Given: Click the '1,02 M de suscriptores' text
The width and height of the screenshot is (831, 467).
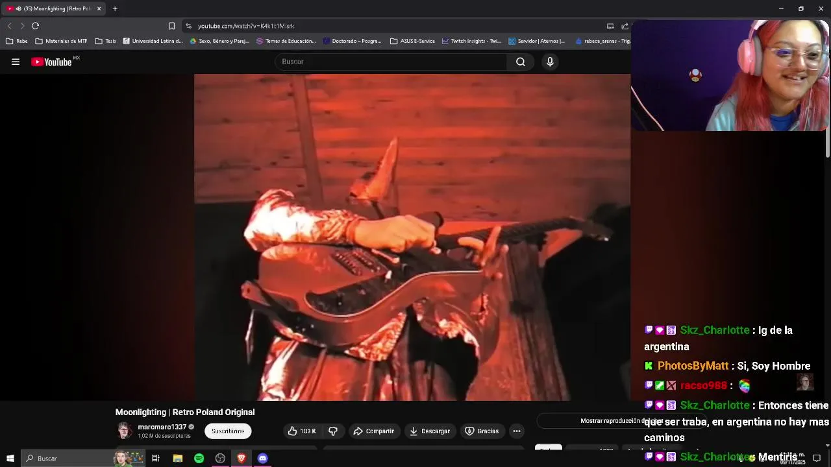Looking at the screenshot, I should (x=164, y=436).
